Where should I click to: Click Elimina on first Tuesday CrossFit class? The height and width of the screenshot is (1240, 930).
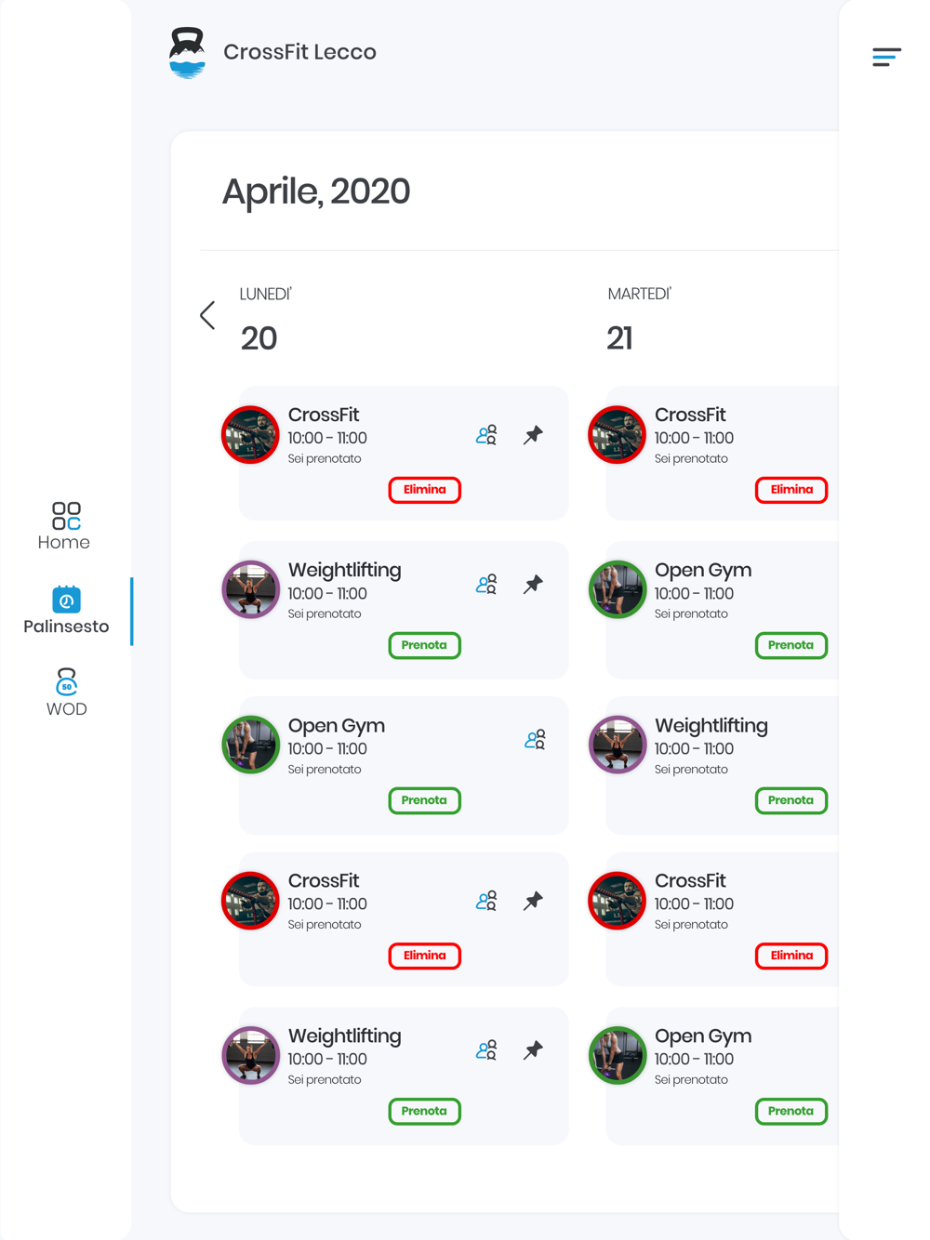click(790, 490)
